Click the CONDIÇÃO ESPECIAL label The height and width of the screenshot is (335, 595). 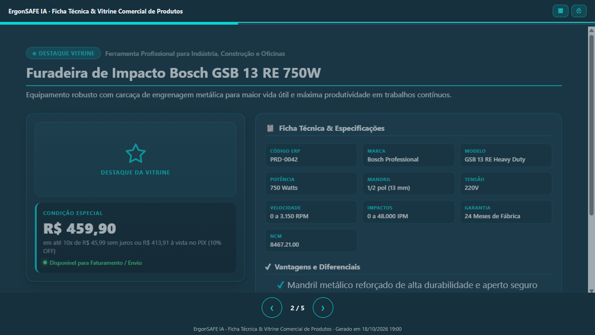73,213
